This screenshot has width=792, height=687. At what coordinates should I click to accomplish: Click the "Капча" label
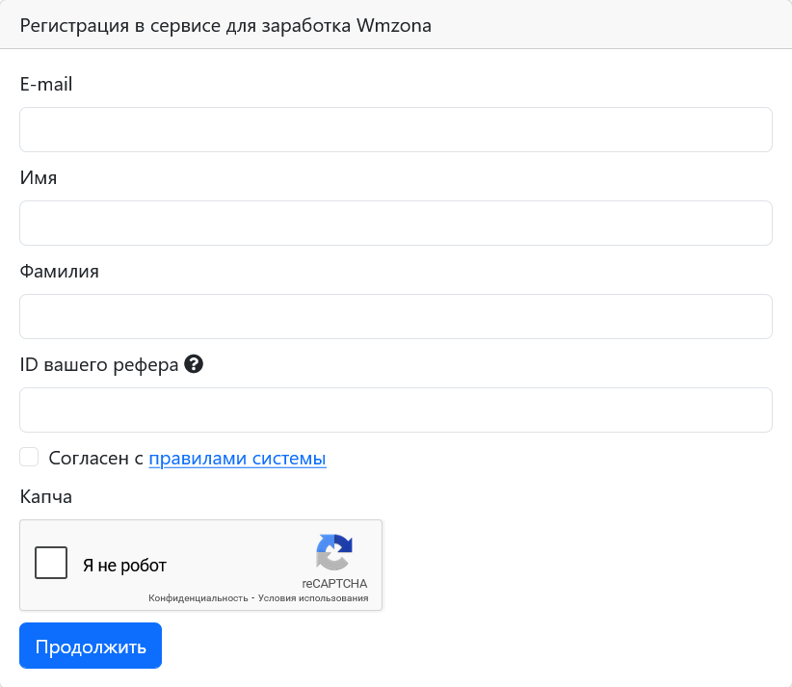click(x=45, y=497)
